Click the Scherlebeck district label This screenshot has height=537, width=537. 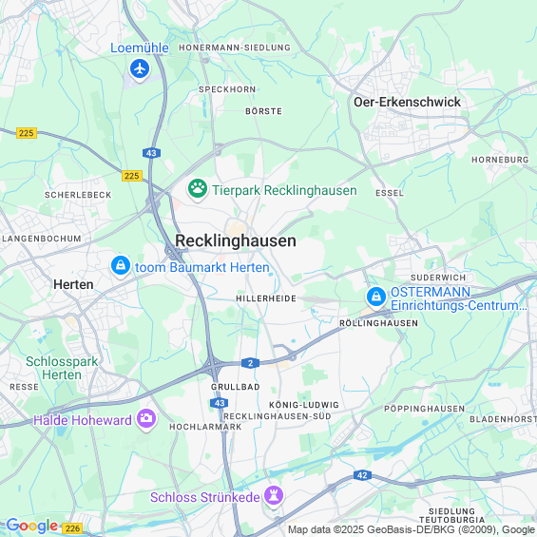(78, 195)
